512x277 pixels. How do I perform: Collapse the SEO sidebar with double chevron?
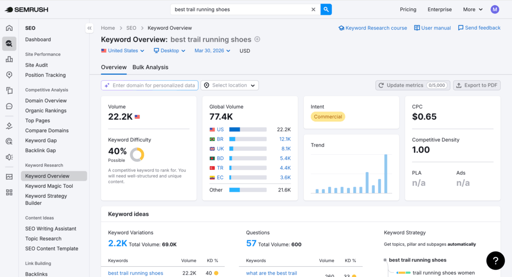click(90, 28)
